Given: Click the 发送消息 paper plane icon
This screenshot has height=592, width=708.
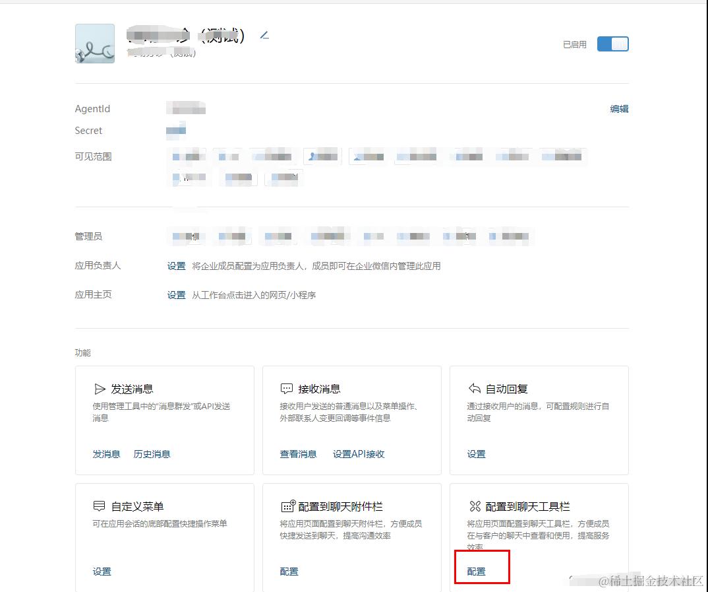Looking at the screenshot, I should pos(100,389).
